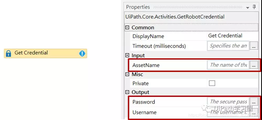Click the Username output field
This screenshot has height=120, width=262.
(228, 112)
